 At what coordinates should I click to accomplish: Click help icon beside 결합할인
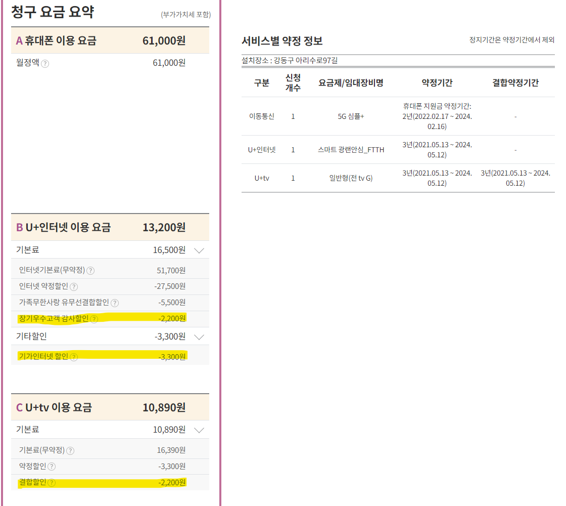click(52, 483)
